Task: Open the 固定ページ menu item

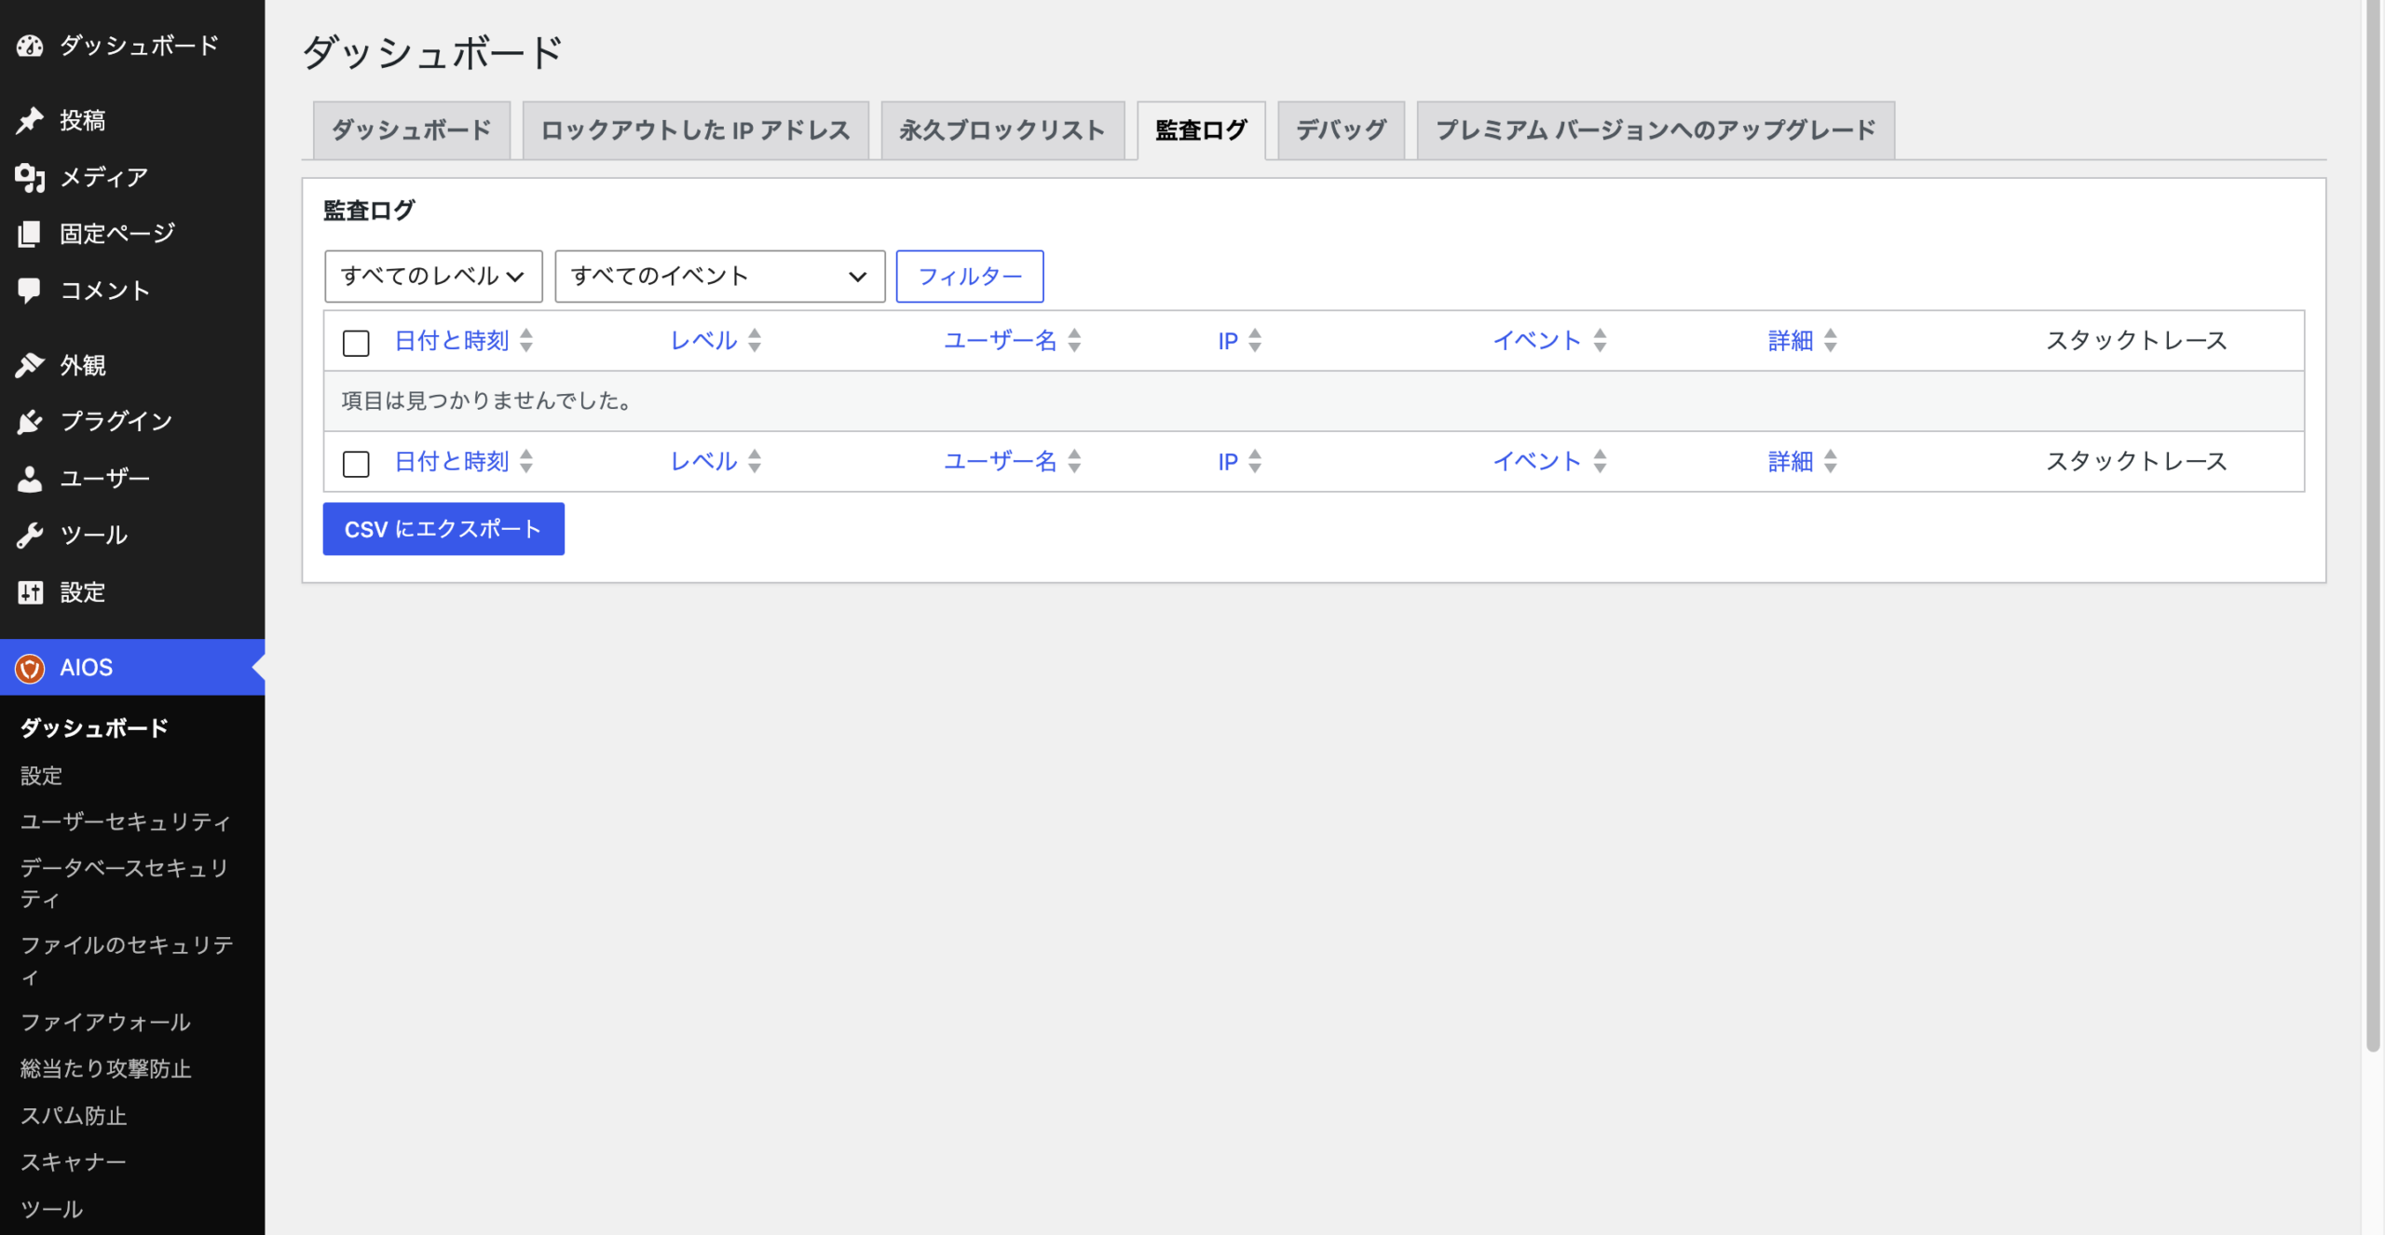Action: tap(132, 234)
